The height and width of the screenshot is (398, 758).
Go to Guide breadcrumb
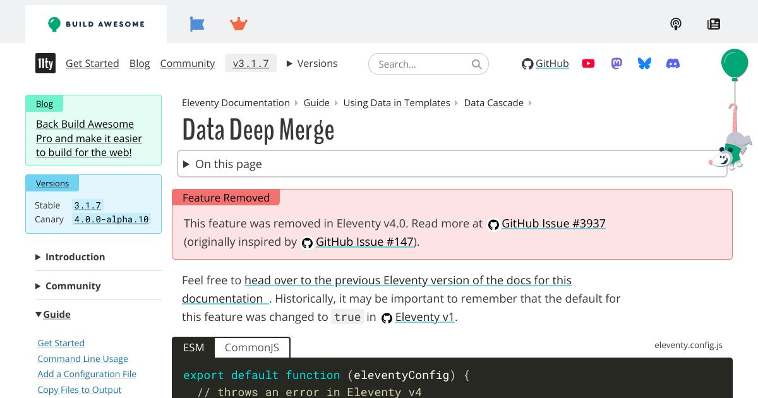point(316,102)
